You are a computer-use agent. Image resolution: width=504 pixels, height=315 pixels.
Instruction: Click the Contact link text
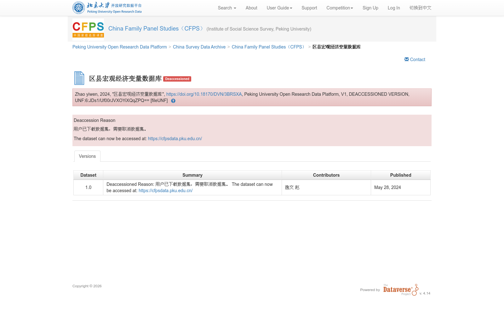click(x=417, y=60)
